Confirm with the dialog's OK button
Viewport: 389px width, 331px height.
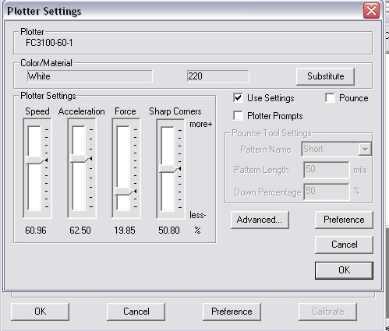click(x=344, y=270)
